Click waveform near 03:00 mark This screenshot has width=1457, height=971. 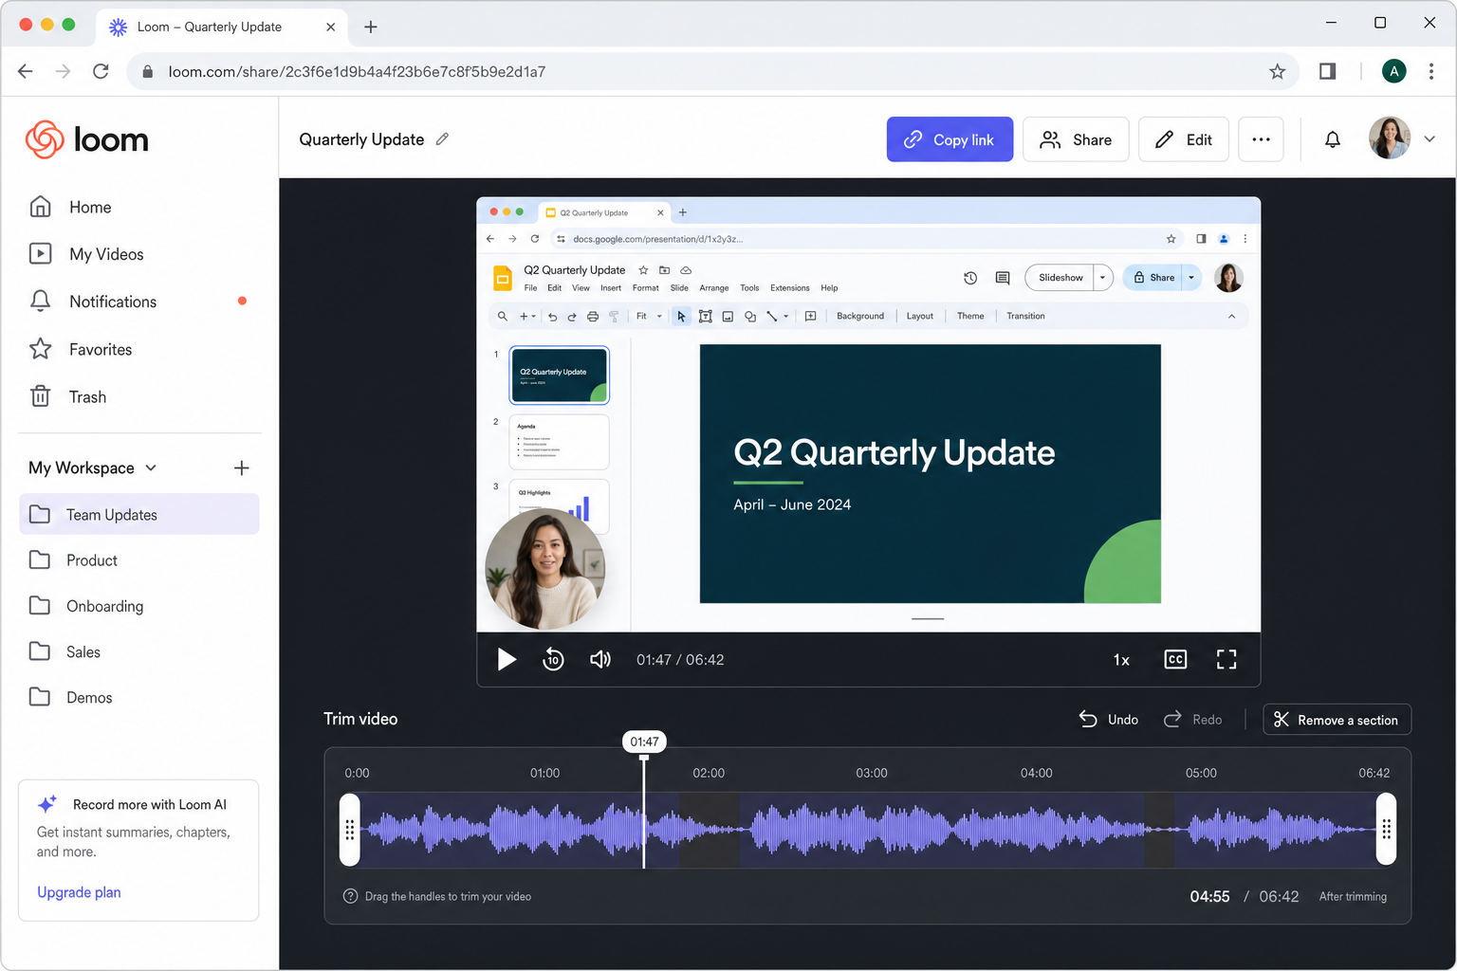(x=872, y=830)
